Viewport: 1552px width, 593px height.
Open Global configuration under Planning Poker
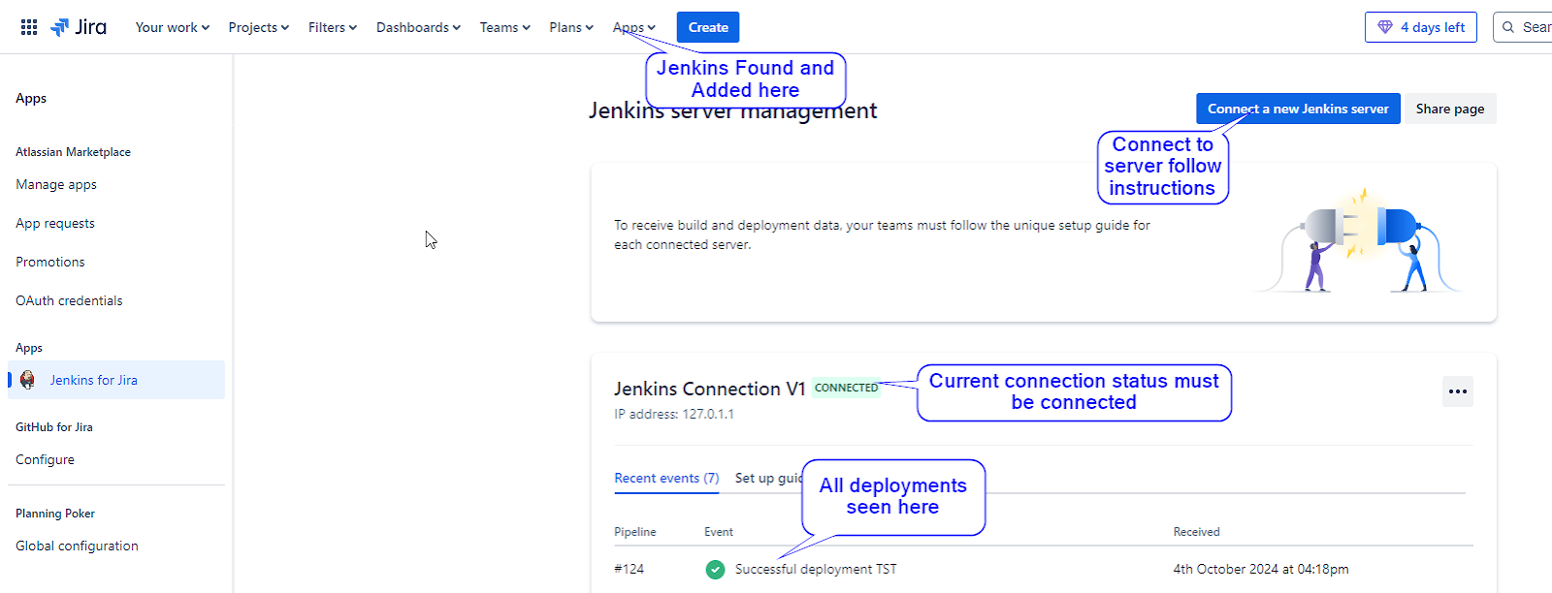[77, 546]
